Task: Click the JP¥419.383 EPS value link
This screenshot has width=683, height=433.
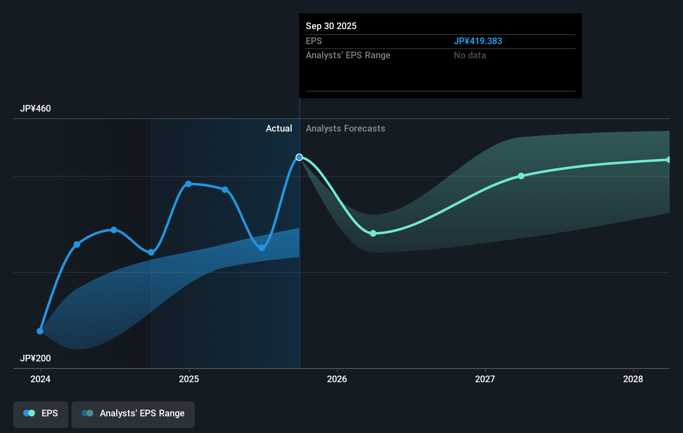Action: tap(478, 41)
